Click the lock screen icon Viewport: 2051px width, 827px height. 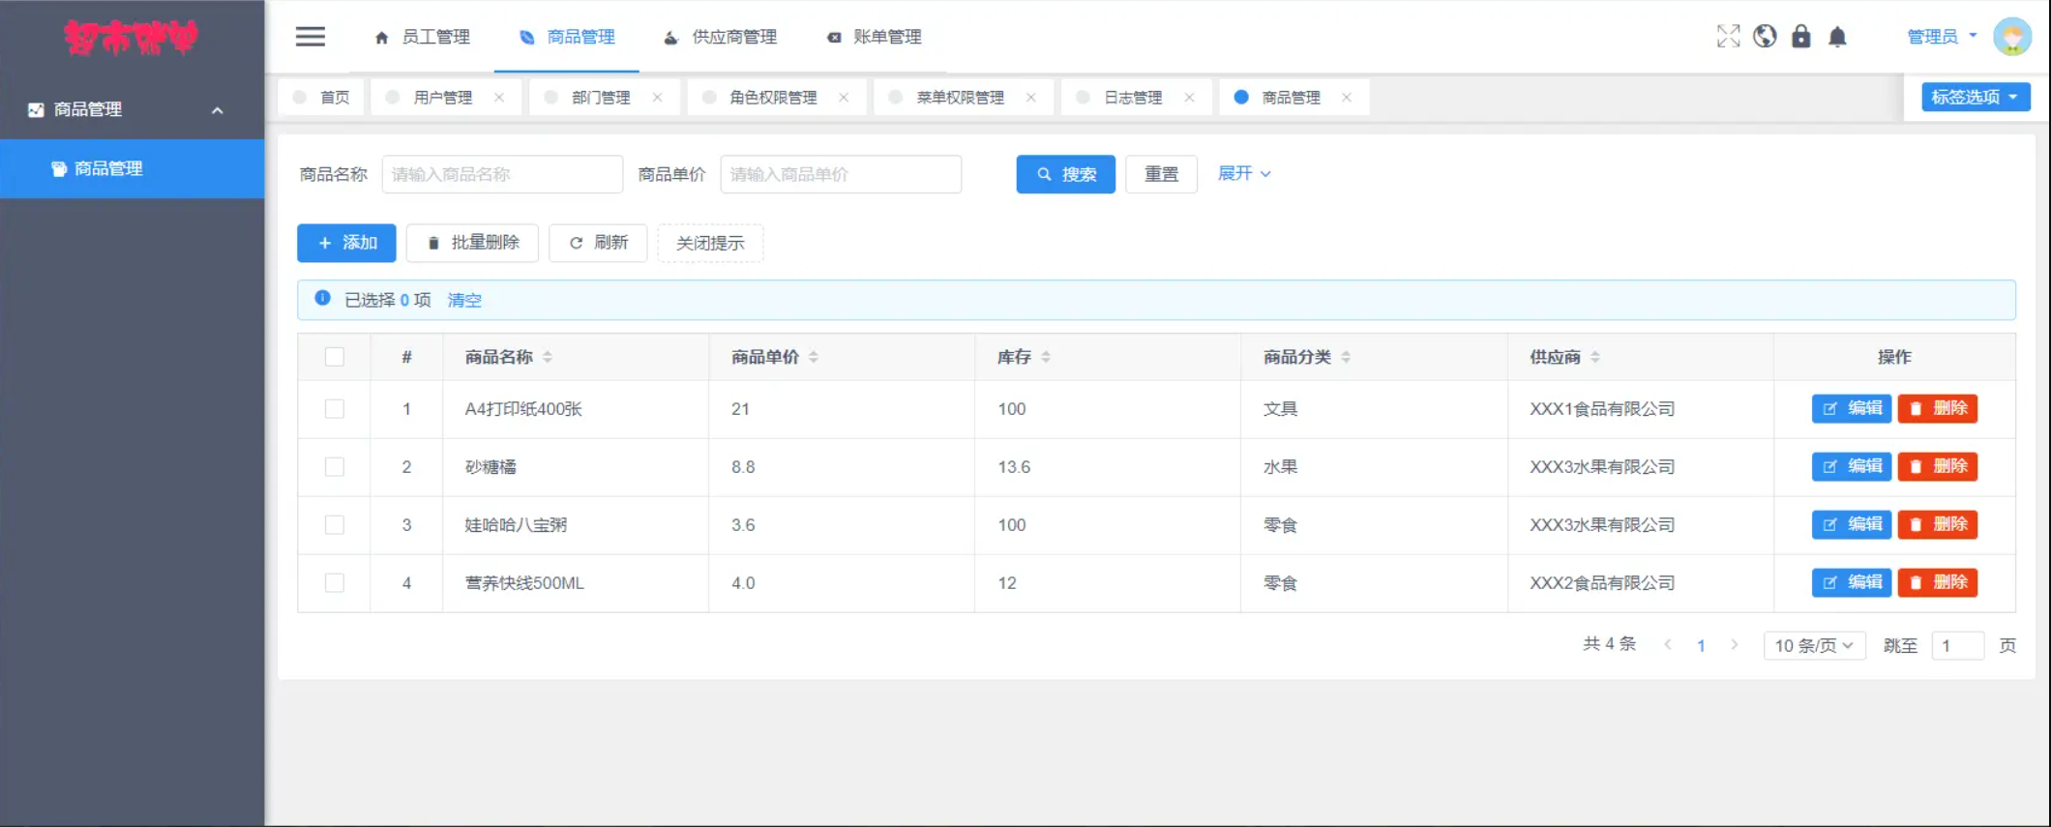pyautogui.click(x=1800, y=37)
